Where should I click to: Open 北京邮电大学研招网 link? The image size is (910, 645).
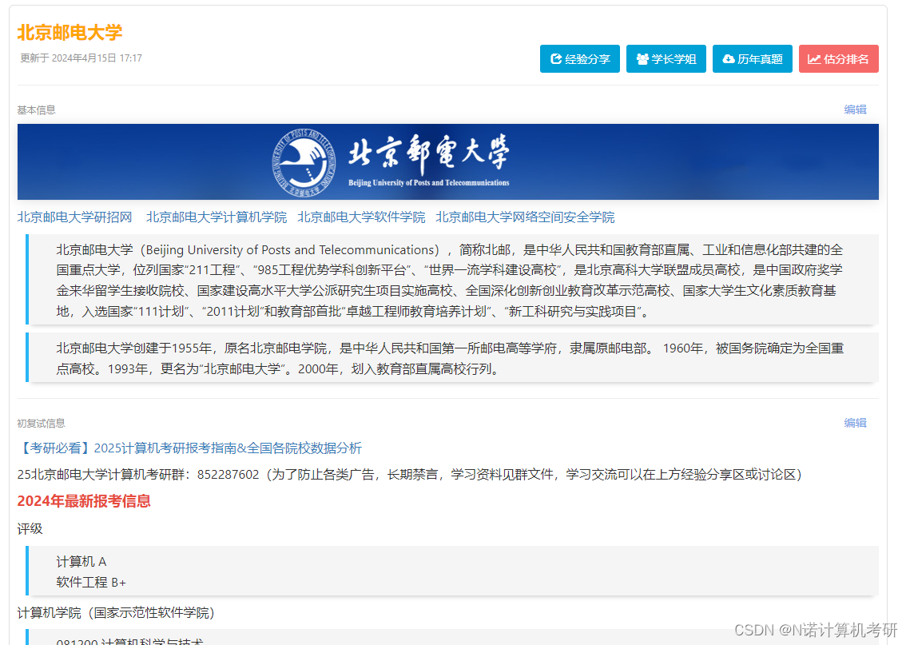tap(74, 217)
